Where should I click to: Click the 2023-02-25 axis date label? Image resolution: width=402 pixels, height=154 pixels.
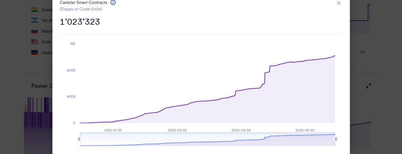pyautogui.click(x=177, y=130)
